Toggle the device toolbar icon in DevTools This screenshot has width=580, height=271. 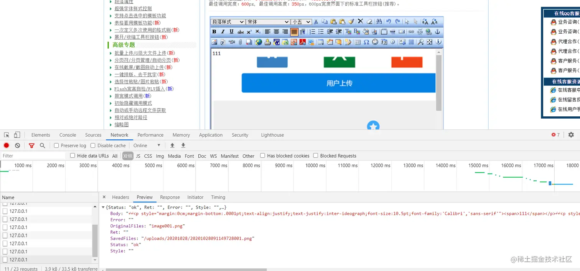17,135
